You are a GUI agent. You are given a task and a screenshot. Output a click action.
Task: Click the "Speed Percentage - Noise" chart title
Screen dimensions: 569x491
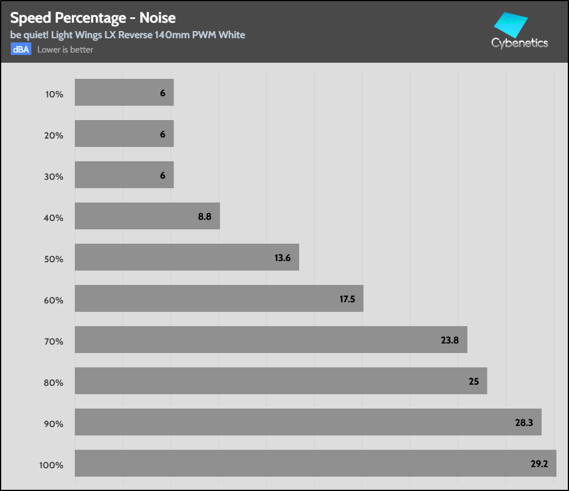[x=93, y=17]
